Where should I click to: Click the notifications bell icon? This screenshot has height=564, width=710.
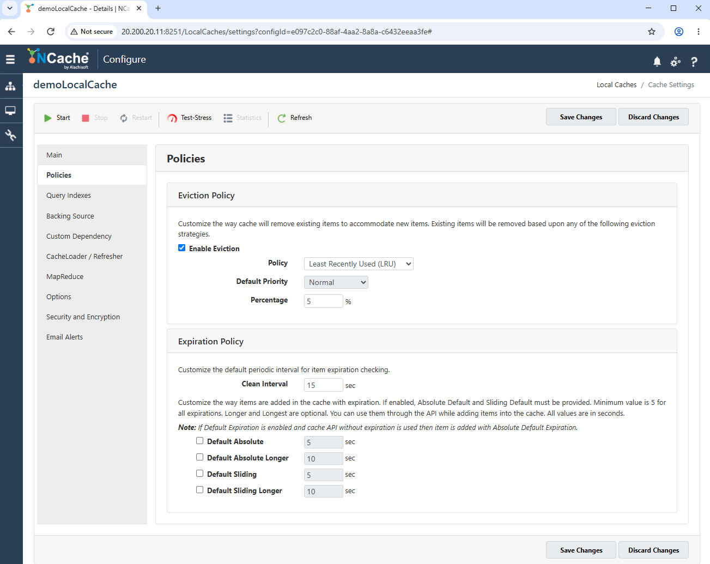pos(657,62)
